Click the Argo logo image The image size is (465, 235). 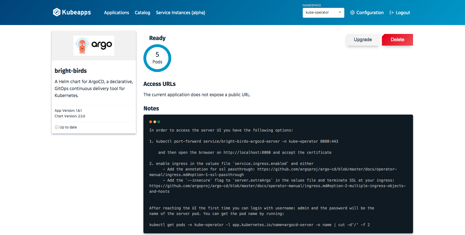point(94,45)
